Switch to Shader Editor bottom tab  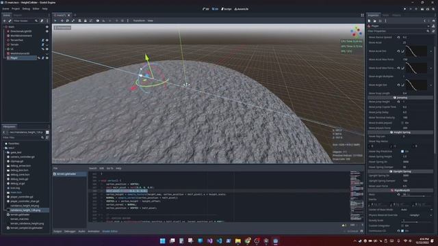[109, 231]
